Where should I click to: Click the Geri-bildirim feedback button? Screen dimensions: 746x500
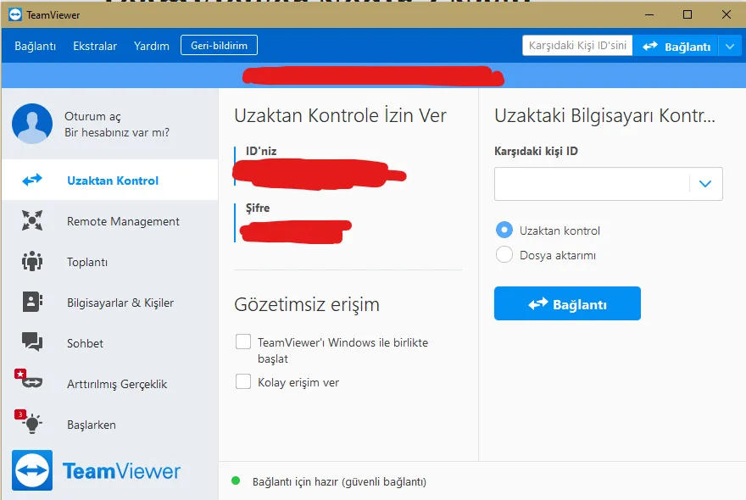[219, 45]
